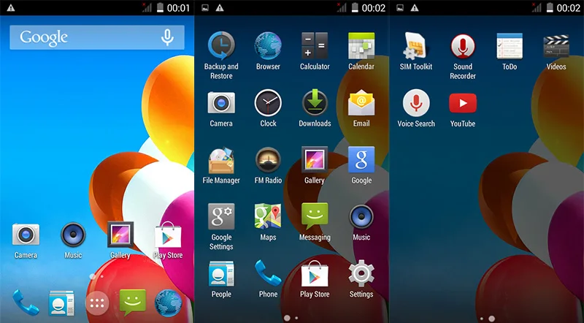Tap the 00:01 clock in status bar
584x323 pixels.
(x=178, y=8)
